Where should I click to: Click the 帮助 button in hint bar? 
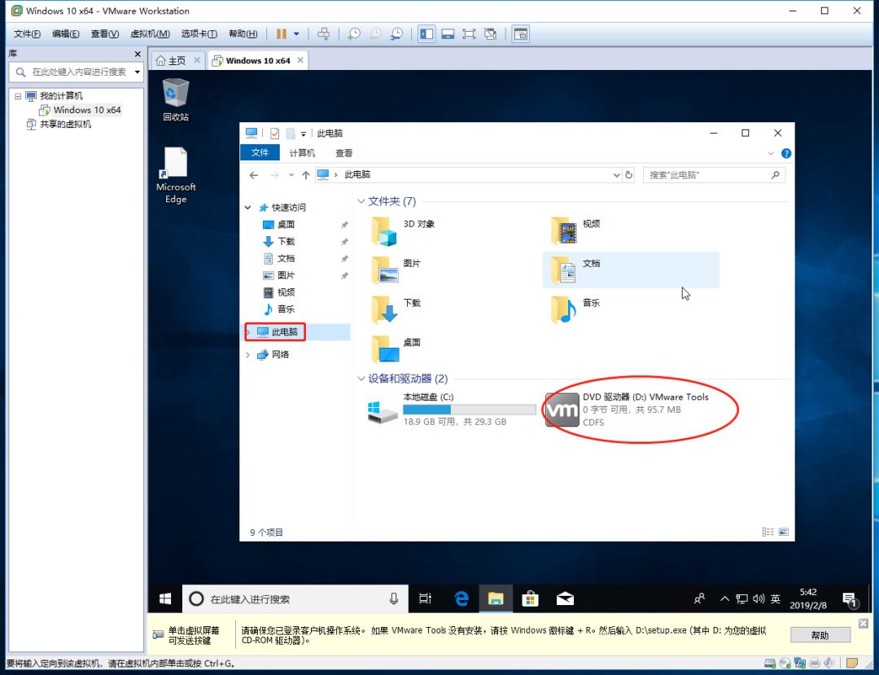point(820,635)
